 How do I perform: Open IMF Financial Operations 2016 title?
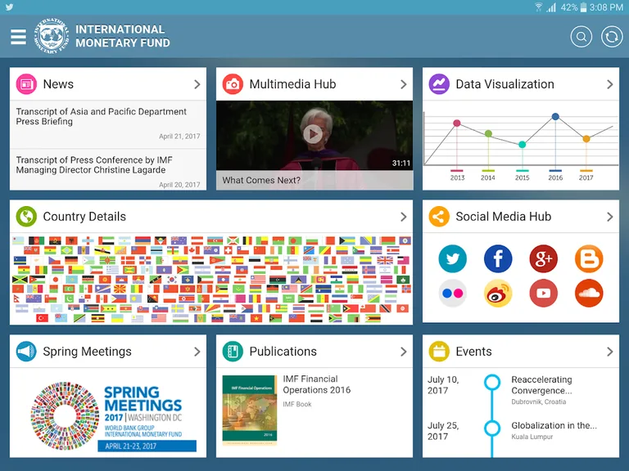[x=316, y=384]
